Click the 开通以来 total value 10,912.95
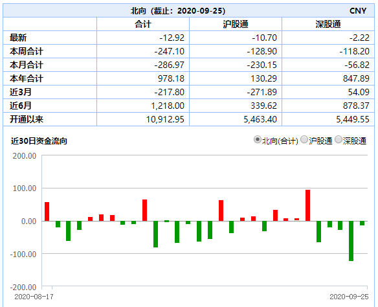Viewport: 378px width, 307px height. pos(165,119)
